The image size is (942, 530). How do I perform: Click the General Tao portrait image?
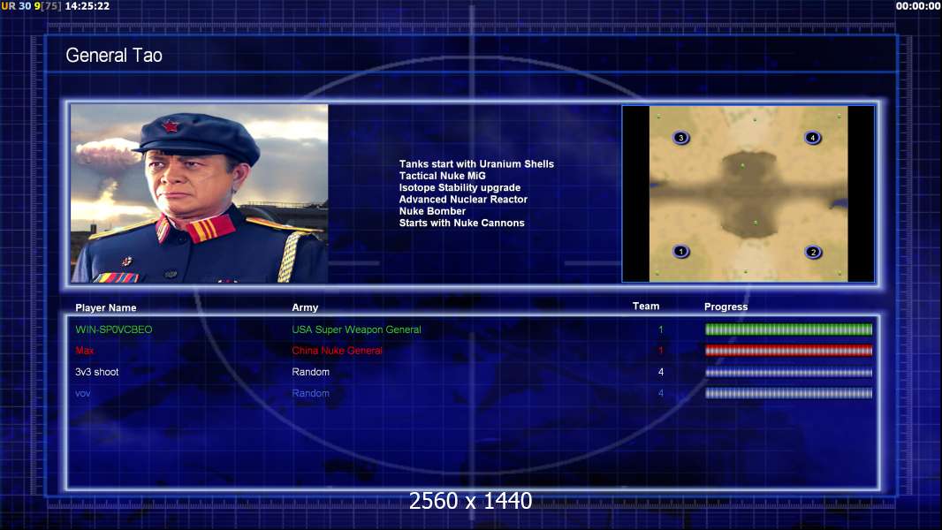point(200,193)
